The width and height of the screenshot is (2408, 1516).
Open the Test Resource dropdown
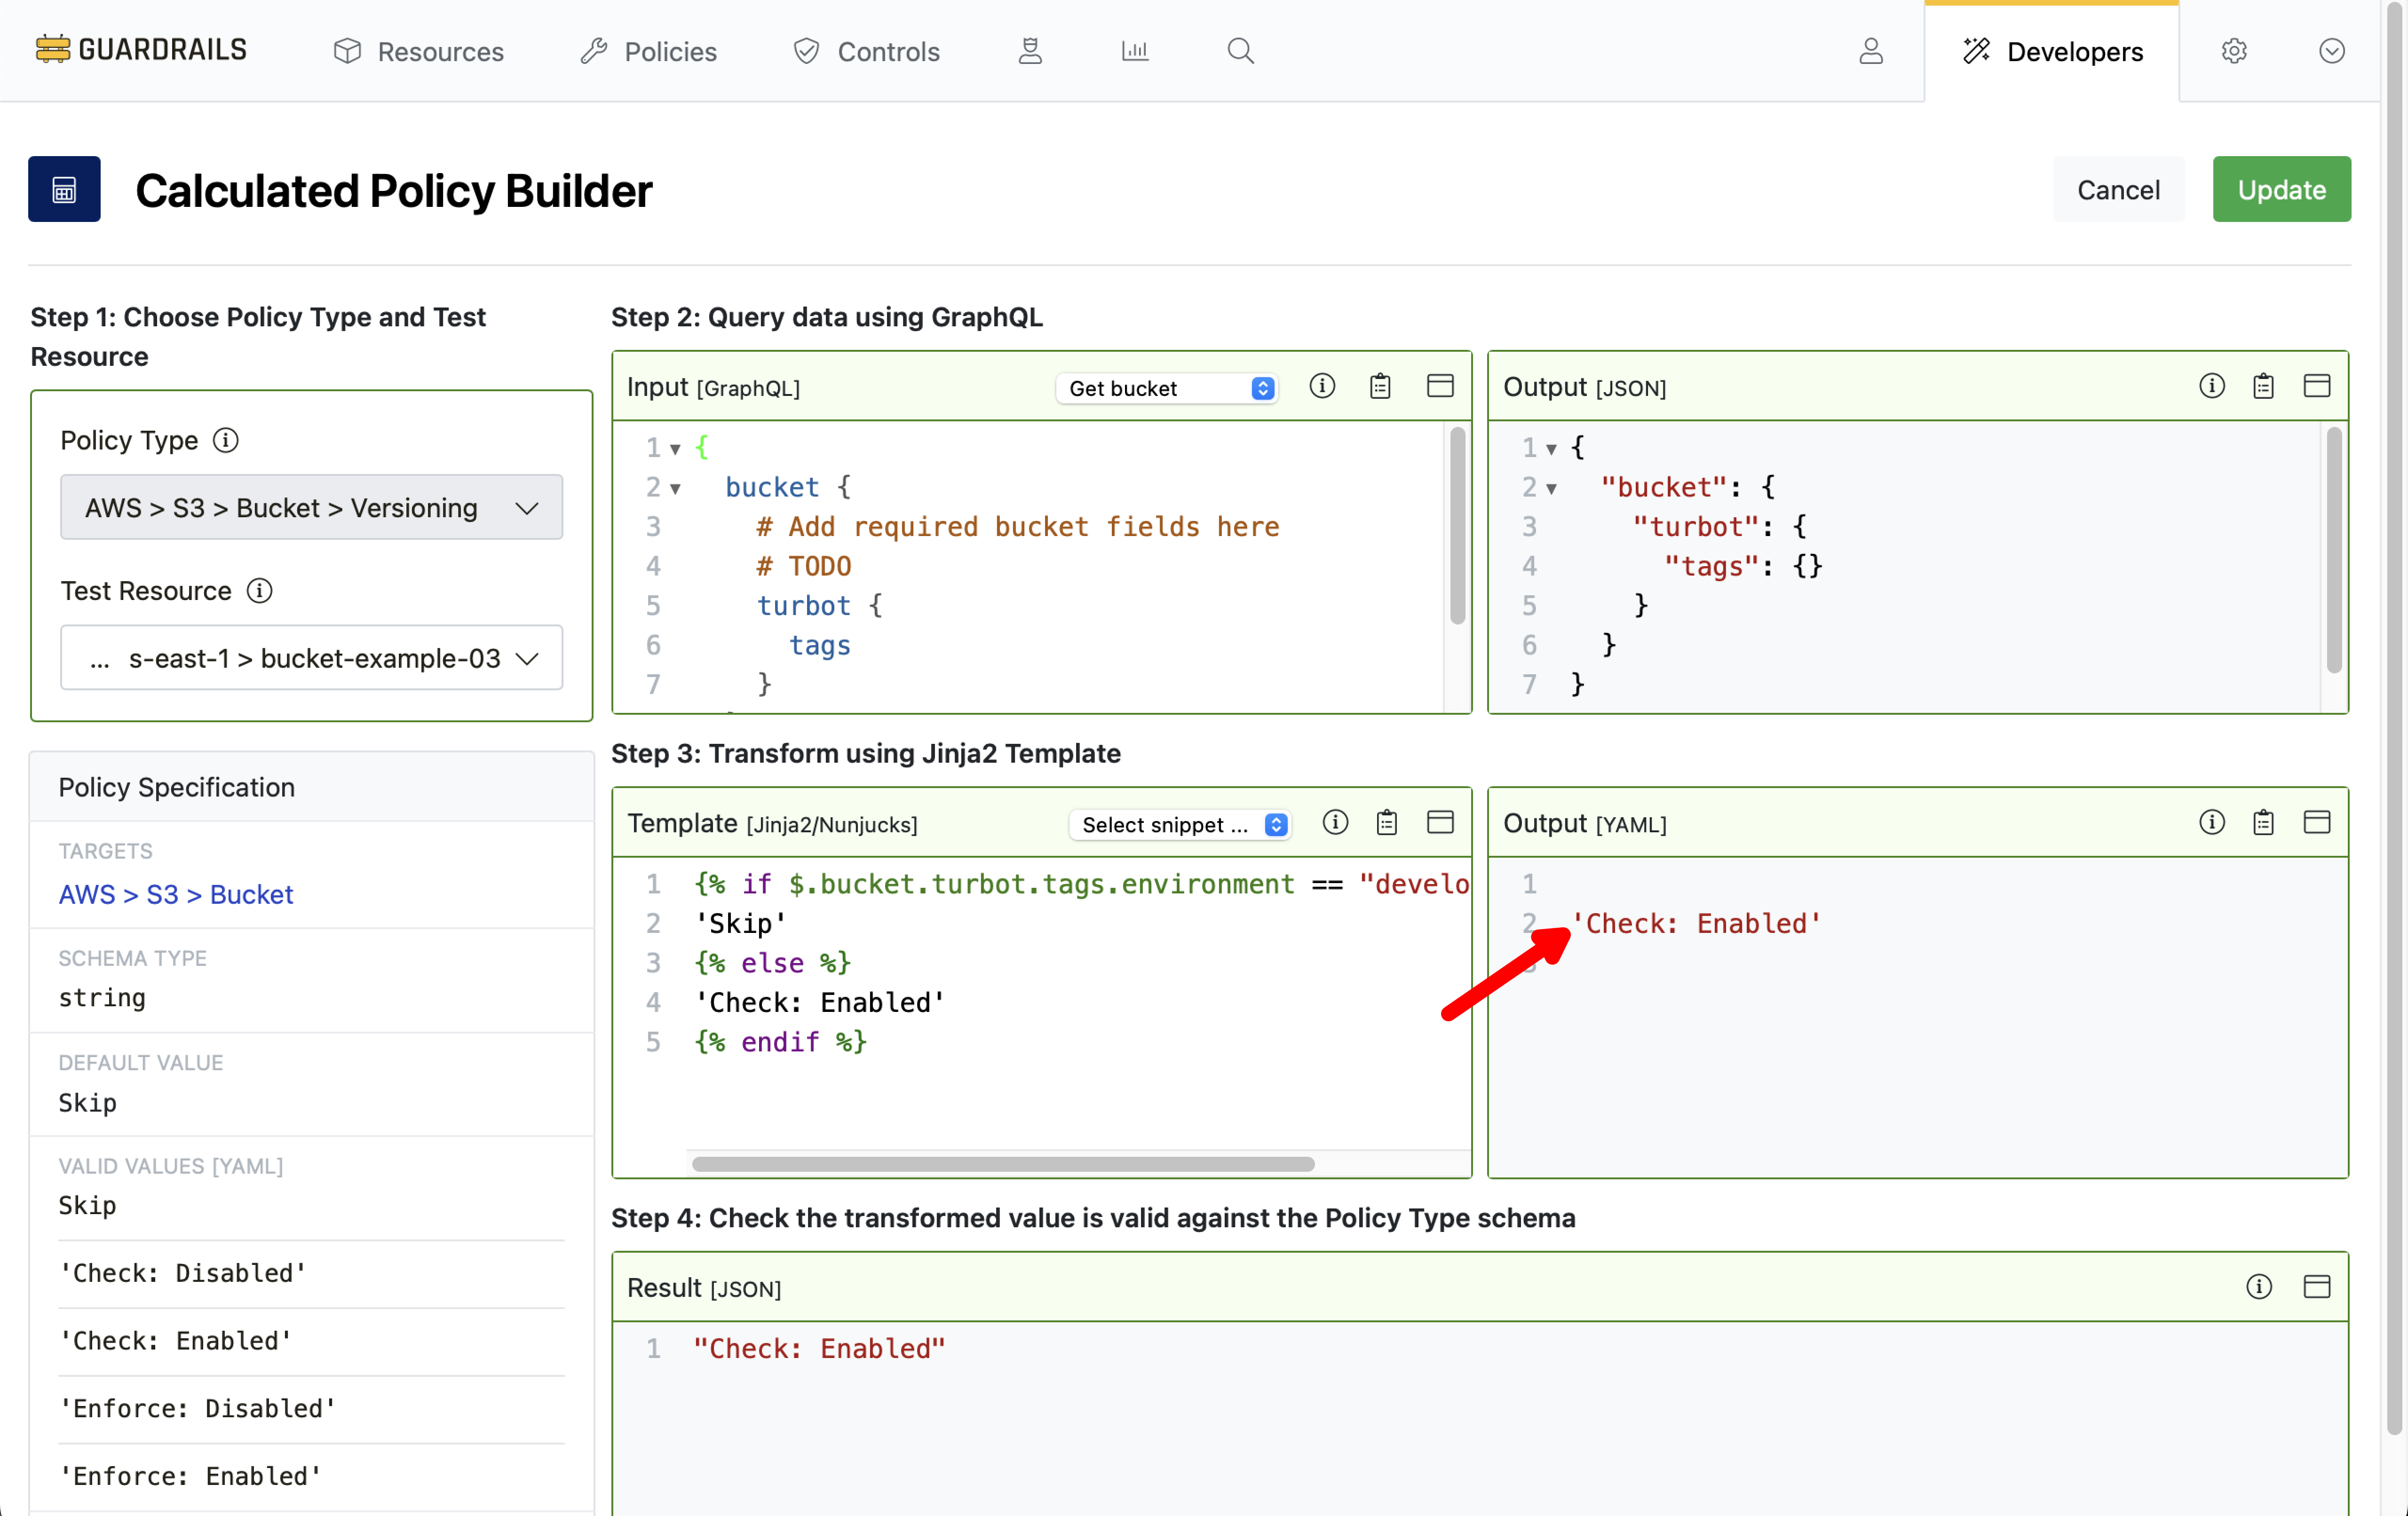point(311,658)
